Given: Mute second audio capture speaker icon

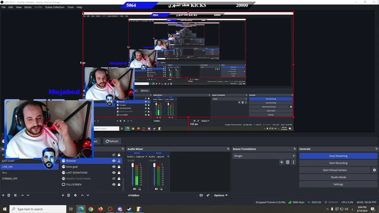Looking at the screenshot, I should point(156,189).
